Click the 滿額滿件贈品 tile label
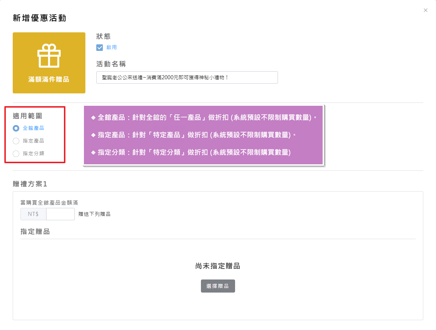Viewport: 436px width, 330px height. coord(49,79)
